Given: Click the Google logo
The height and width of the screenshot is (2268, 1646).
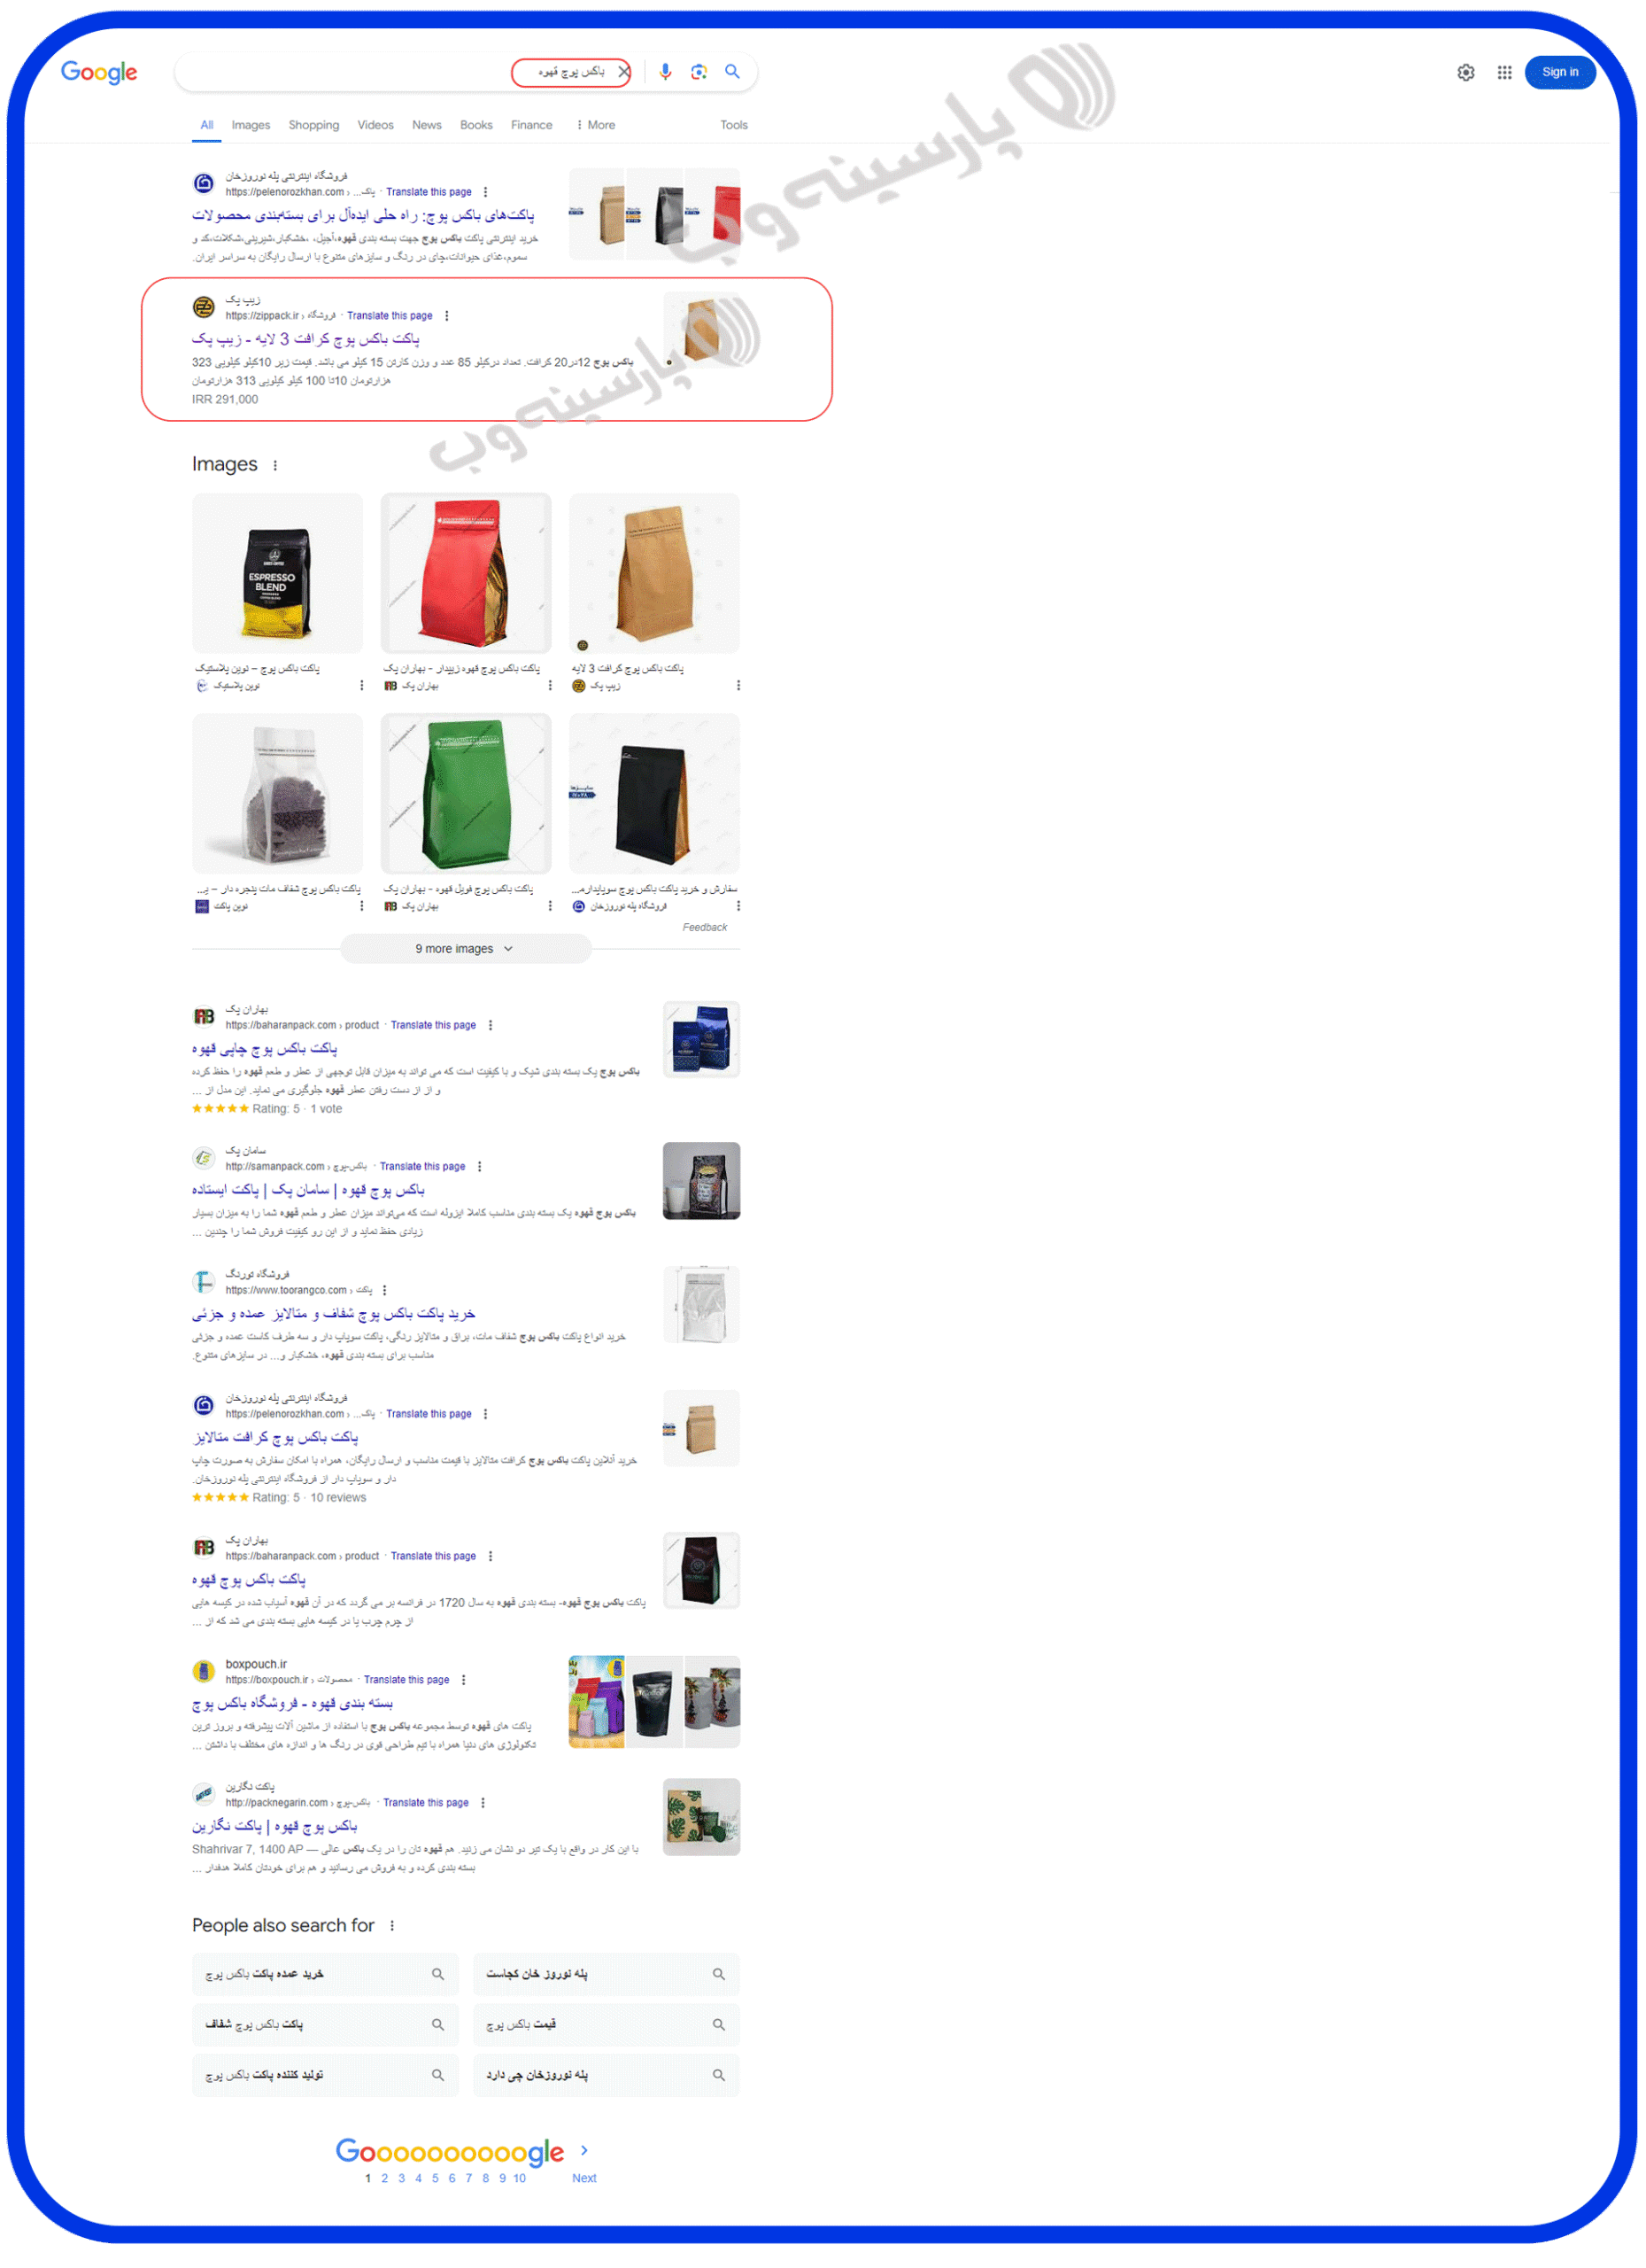Looking at the screenshot, I should [x=99, y=72].
